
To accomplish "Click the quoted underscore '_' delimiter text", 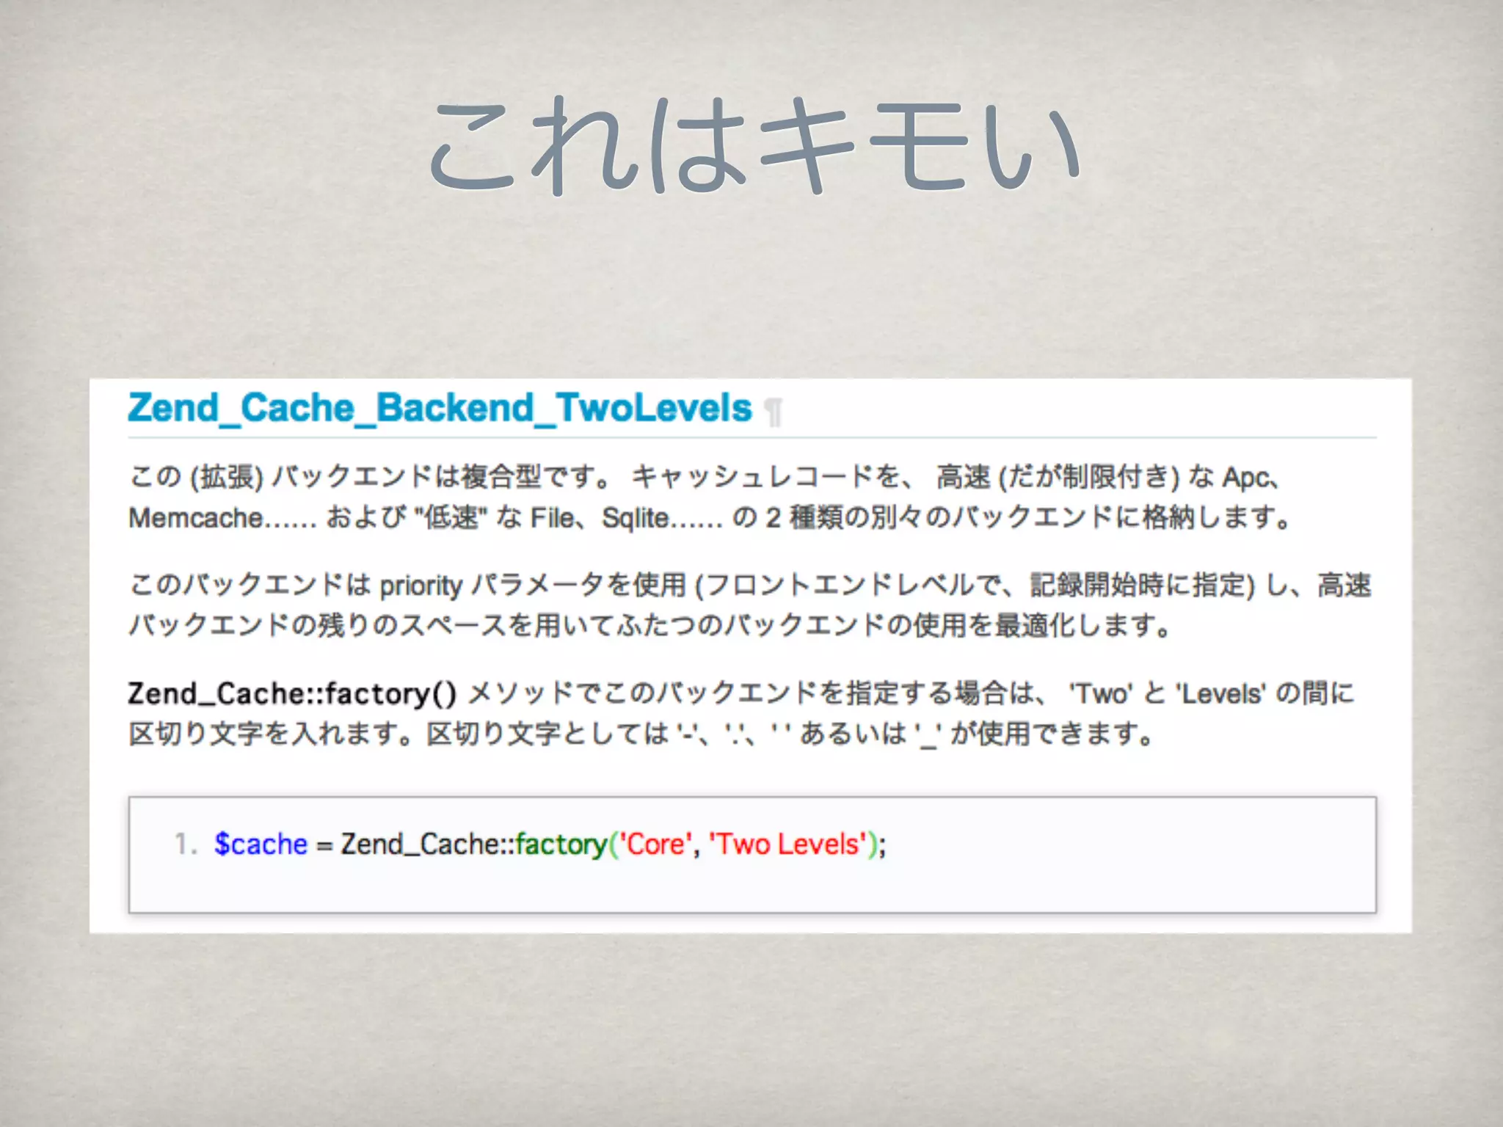I will [928, 734].
